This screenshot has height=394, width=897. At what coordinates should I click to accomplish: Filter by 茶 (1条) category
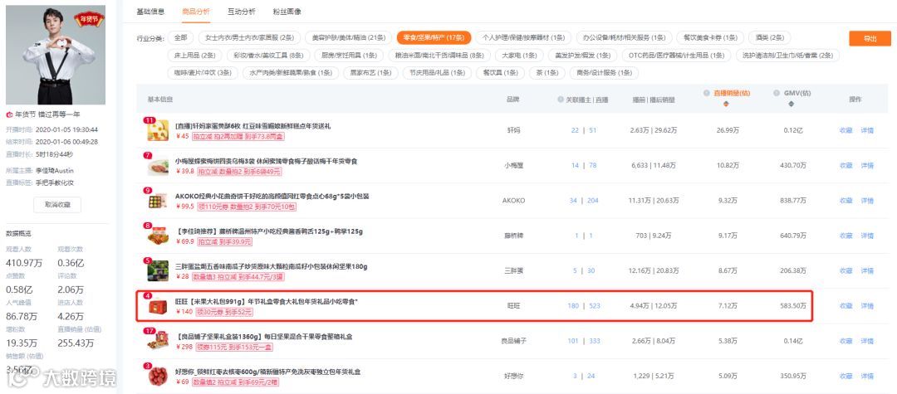tap(547, 73)
